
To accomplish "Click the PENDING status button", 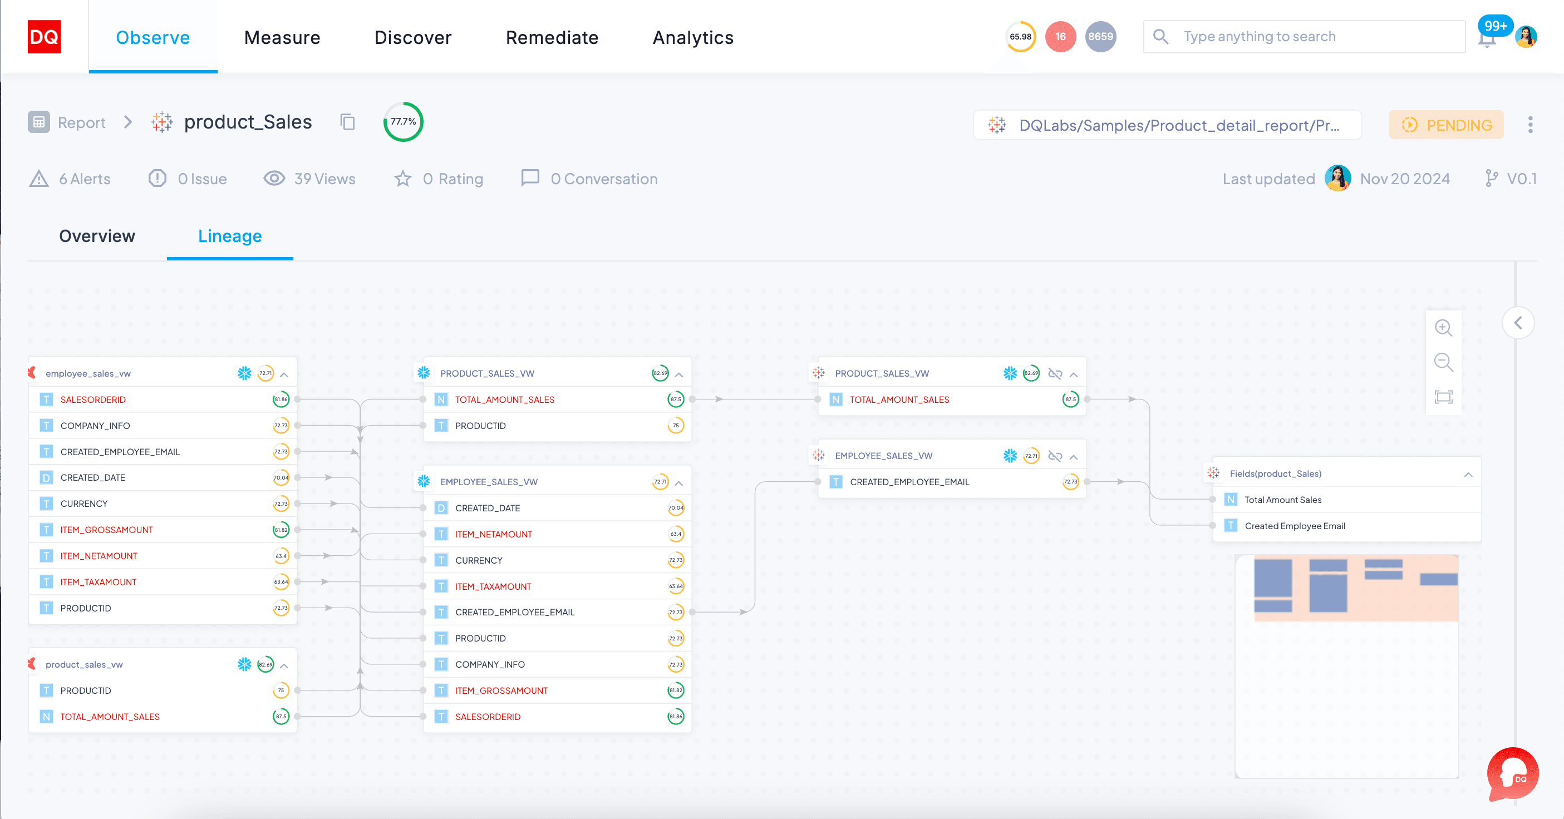I will [x=1446, y=125].
